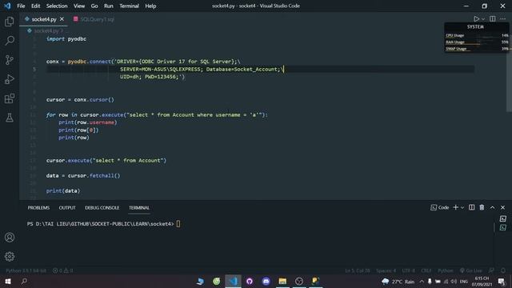Open the Go menu
Viewport: 512px width, 288px height.
[94, 6]
